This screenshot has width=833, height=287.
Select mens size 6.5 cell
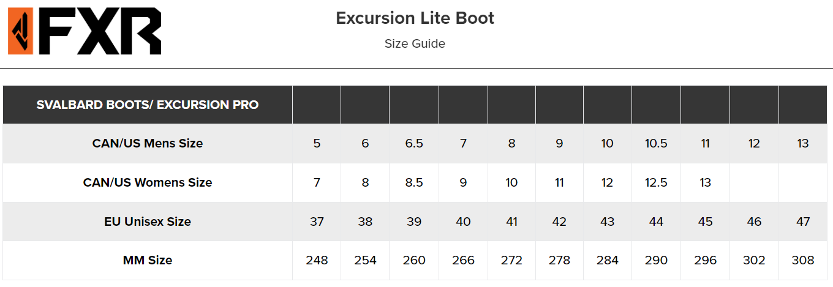click(414, 143)
